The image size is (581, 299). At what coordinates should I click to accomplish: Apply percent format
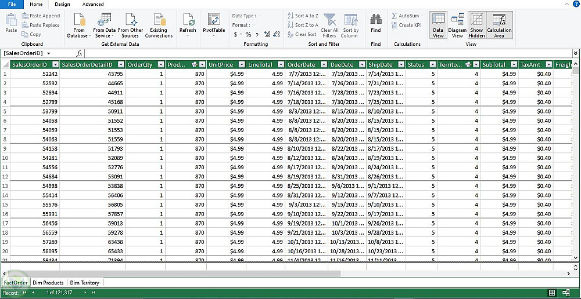pos(248,34)
